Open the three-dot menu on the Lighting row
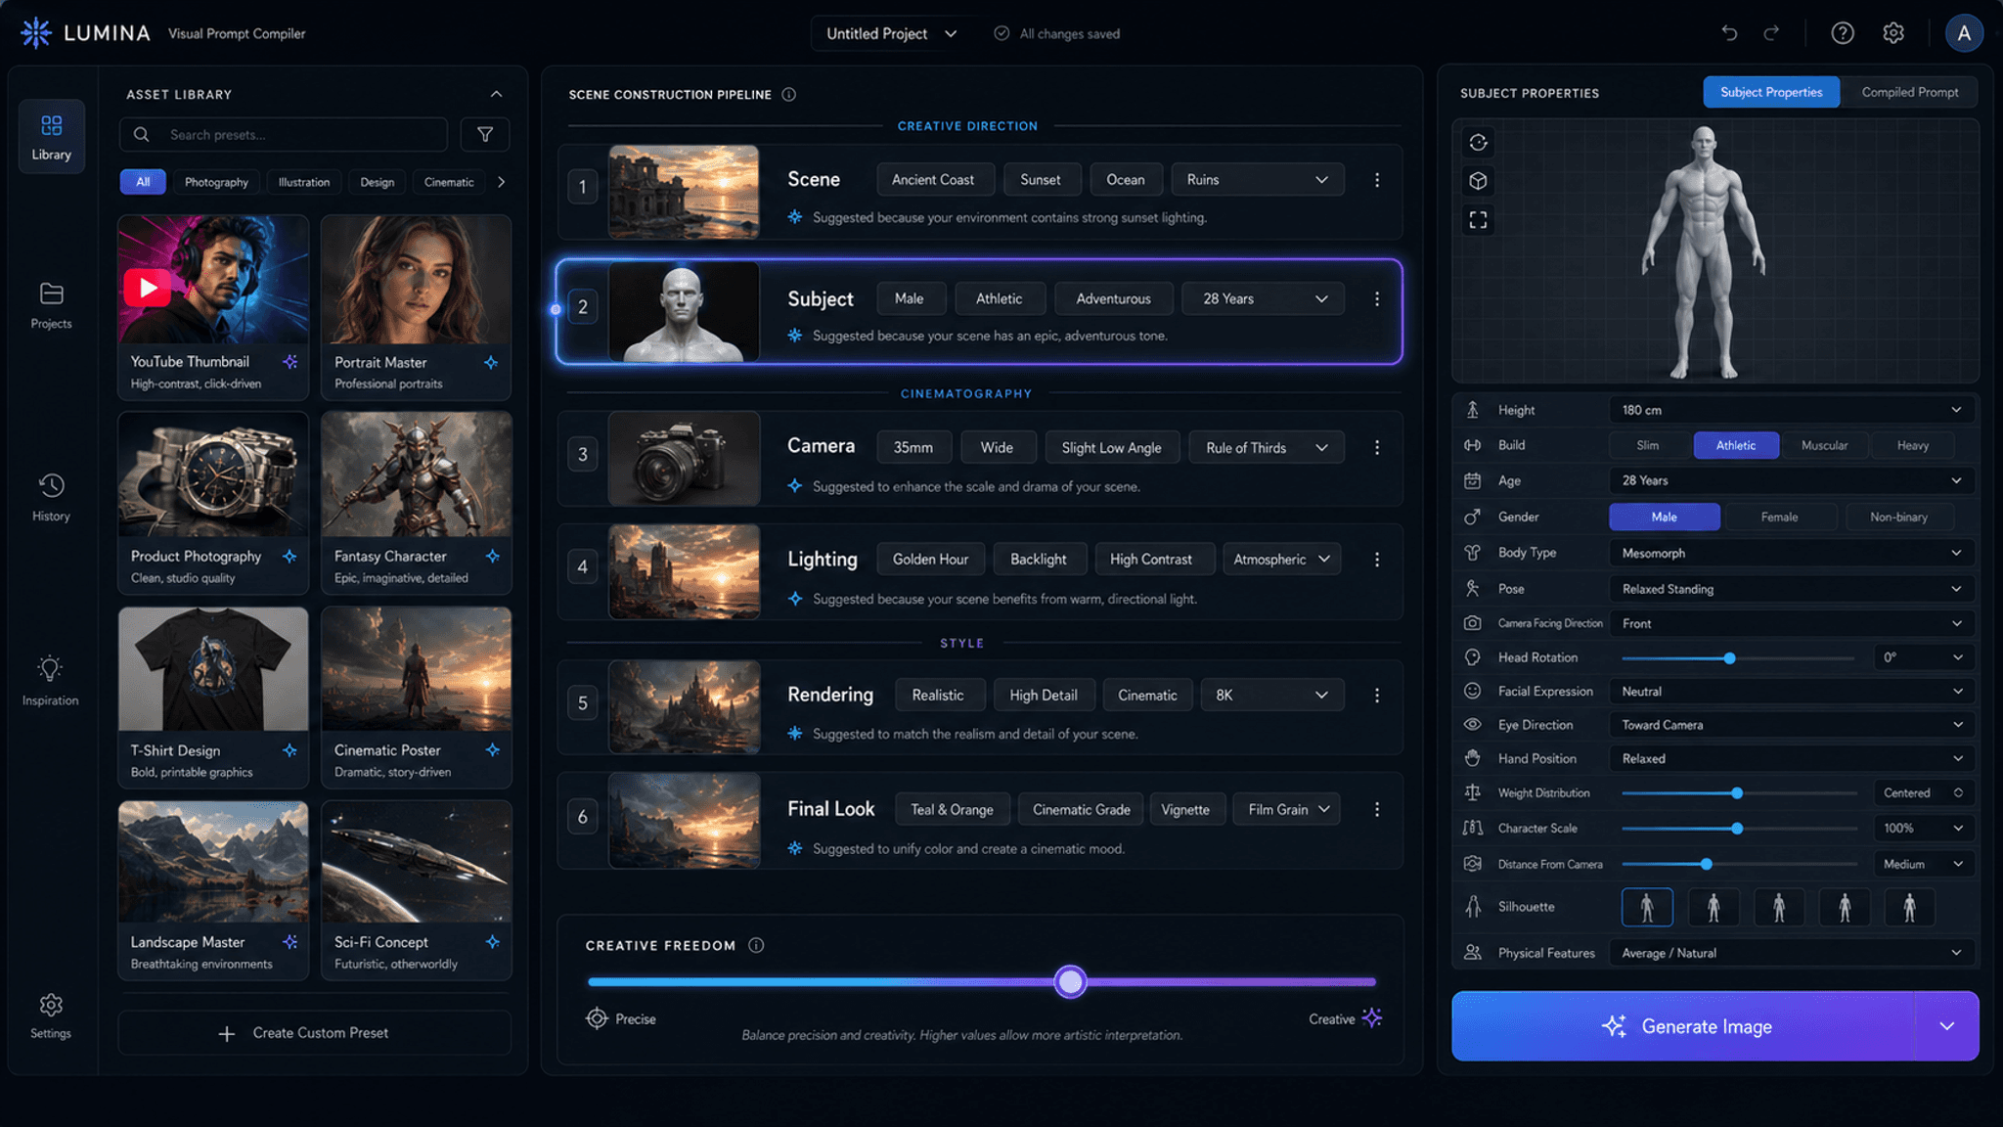The image size is (2003, 1127). pyautogui.click(x=1377, y=560)
